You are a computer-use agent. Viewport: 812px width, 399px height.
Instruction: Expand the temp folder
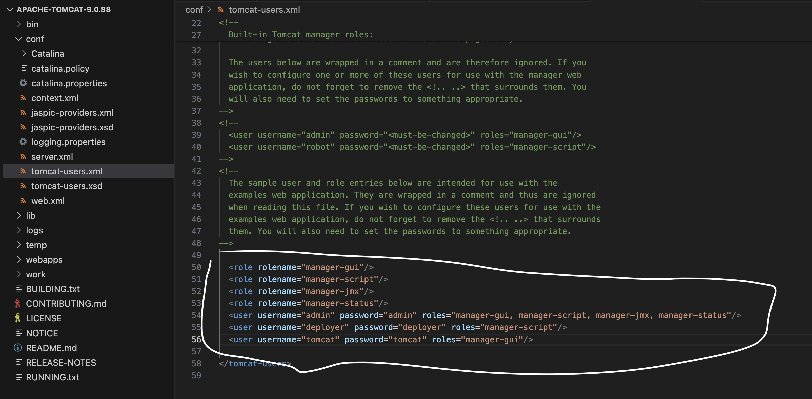point(19,245)
